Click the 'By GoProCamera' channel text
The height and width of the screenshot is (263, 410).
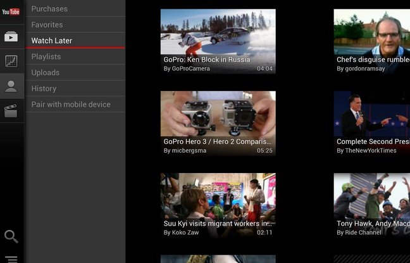point(187,68)
